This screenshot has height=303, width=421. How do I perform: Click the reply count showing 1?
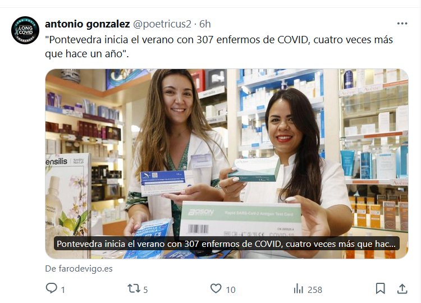point(63,290)
